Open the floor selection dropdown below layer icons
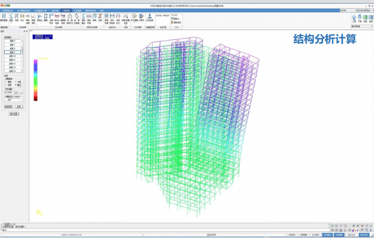The image size is (374, 238). [362, 26]
